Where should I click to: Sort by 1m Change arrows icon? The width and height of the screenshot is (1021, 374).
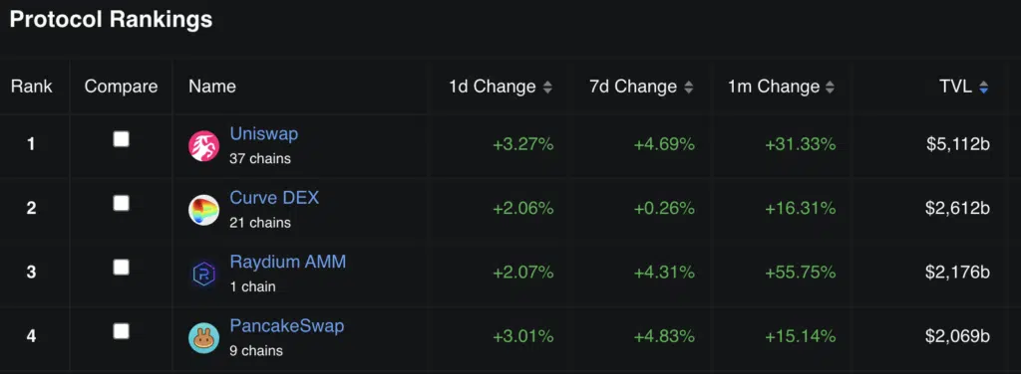[830, 87]
